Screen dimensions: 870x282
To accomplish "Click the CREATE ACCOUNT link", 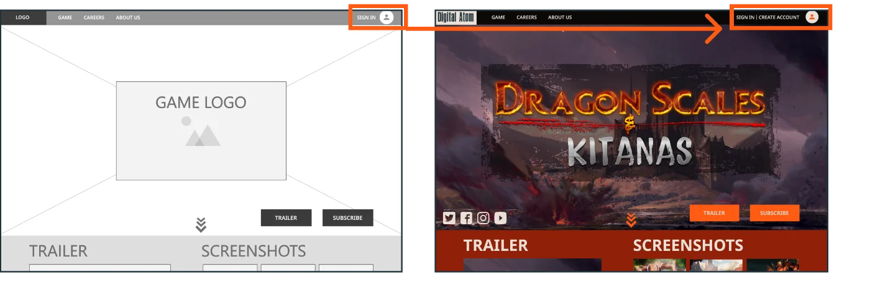I will click(x=779, y=17).
